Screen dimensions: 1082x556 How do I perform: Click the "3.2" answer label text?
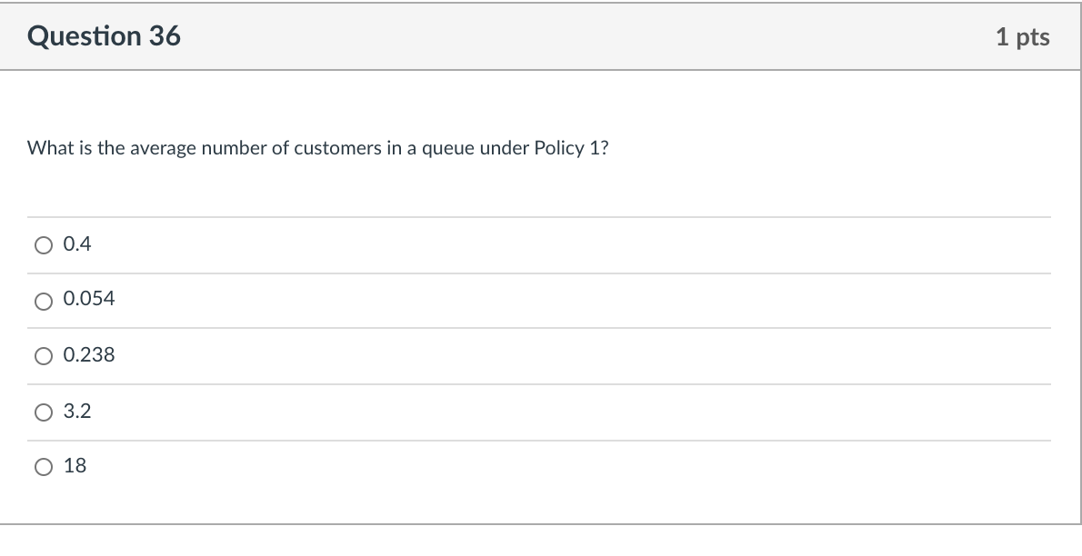77,412
